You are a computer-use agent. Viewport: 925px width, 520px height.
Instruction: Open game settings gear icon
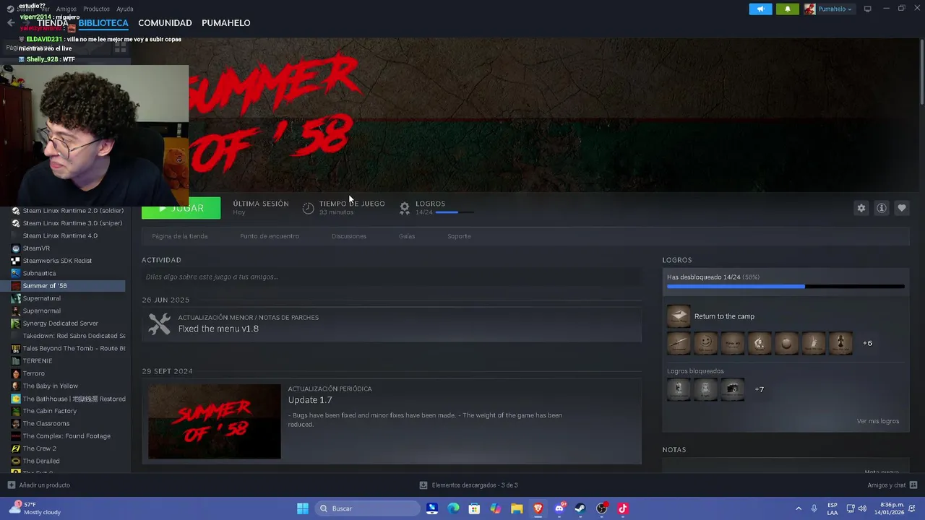(x=861, y=208)
